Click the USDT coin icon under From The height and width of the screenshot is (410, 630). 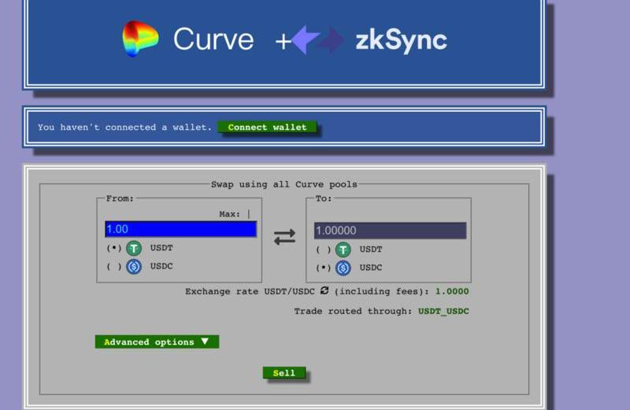coord(134,248)
